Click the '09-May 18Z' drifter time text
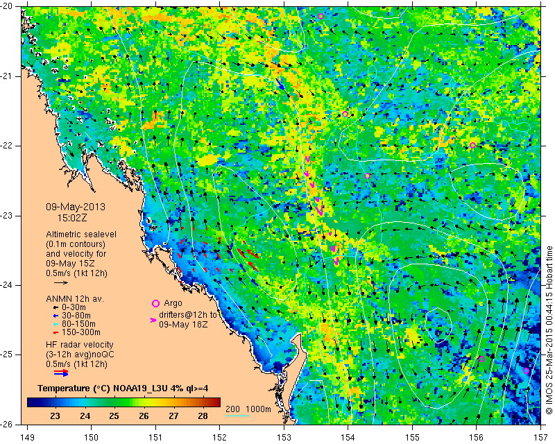Image resolution: width=555 pixels, height=444 pixels. (x=183, y=324)
